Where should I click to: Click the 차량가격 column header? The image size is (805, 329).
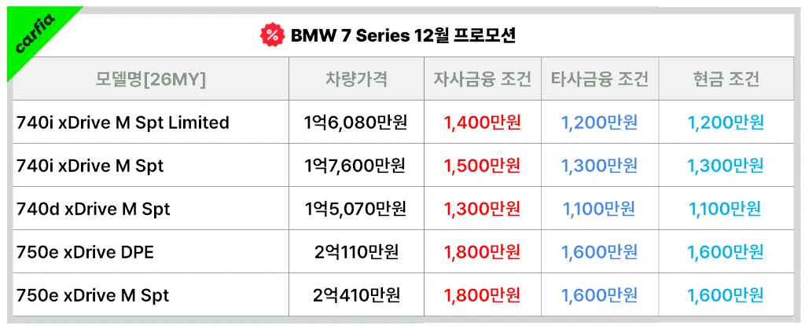356,79
